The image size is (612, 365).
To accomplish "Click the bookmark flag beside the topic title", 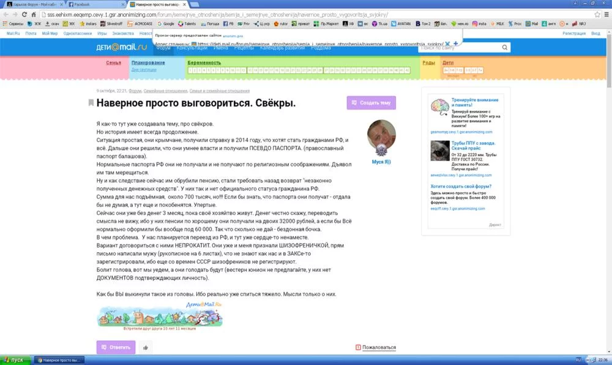I will 91,103.
